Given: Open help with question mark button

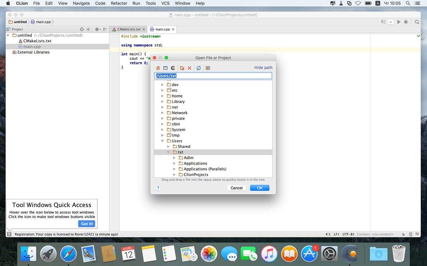Looking at the screenshot, I should pos(158,188).
